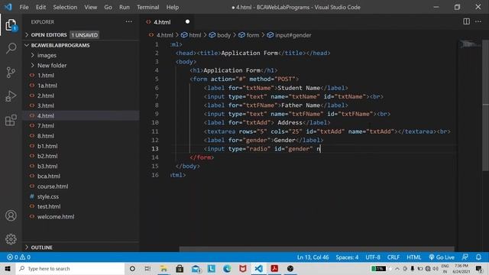Open the Go menu
Screen dimensions: 489x275
click(x=108, y=7)
